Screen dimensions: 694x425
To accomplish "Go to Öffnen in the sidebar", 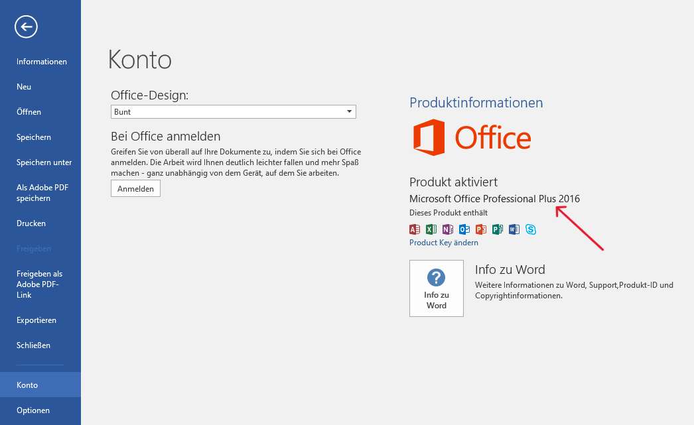I will 29,112.
